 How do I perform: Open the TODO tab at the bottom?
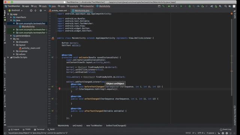tap(27, 129)
